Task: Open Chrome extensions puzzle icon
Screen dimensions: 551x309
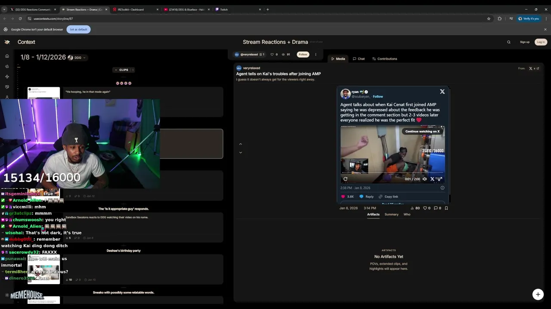Action: 499,18
